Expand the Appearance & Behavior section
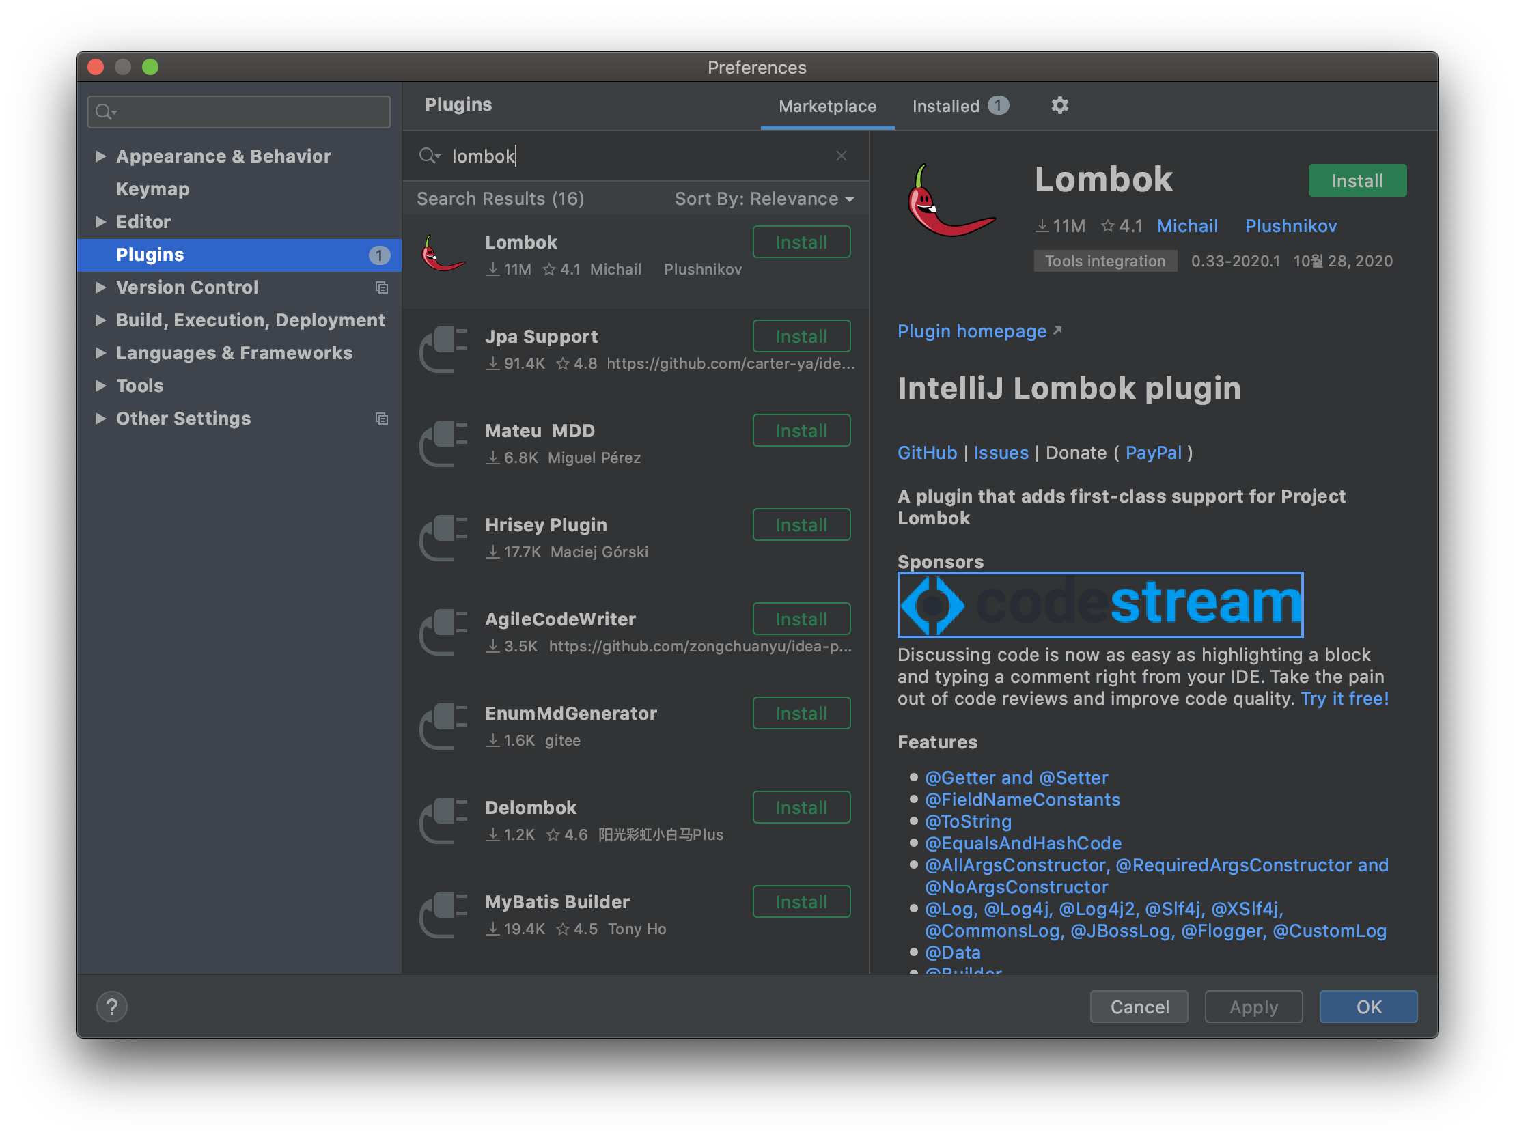Image resolution: width=1515 pixels, height=1139 pixels. click(x=100, y=156)
